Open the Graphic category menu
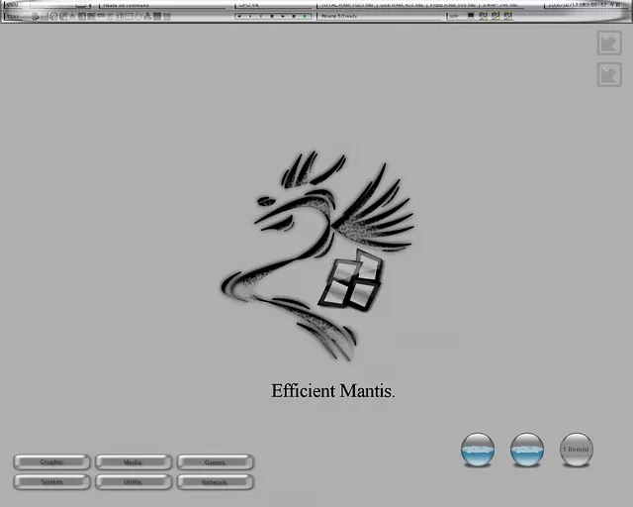This screenshot has width=633, height=507. click(x=52, y=462)
